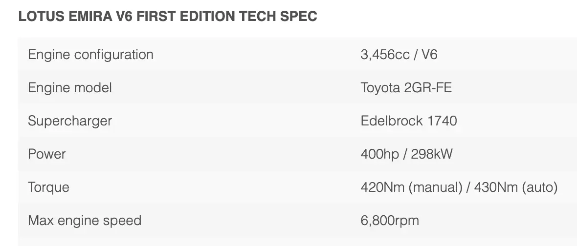Click the 3,456cc displacement value

pyautogui.click(x=385, y=54)
